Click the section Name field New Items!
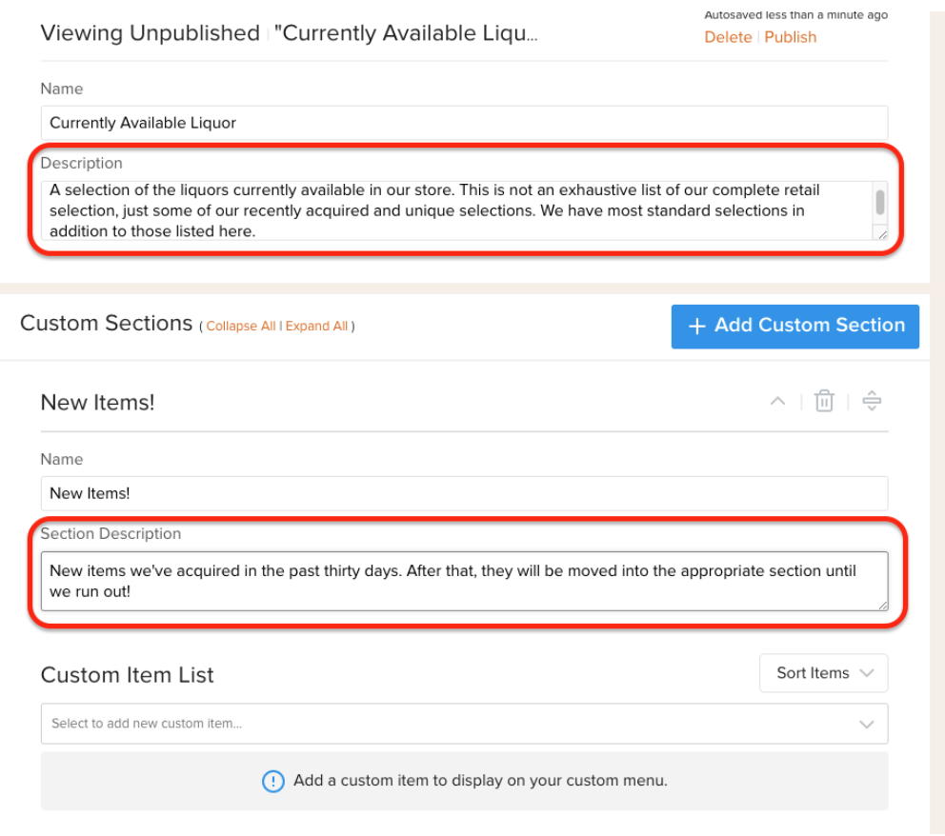 (464, 494)
